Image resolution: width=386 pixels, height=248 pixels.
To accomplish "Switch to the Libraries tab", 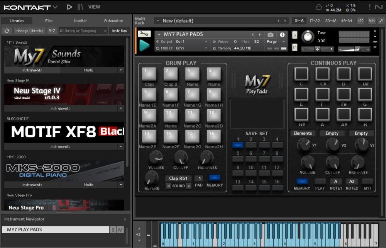I will [x=17, y=21].
